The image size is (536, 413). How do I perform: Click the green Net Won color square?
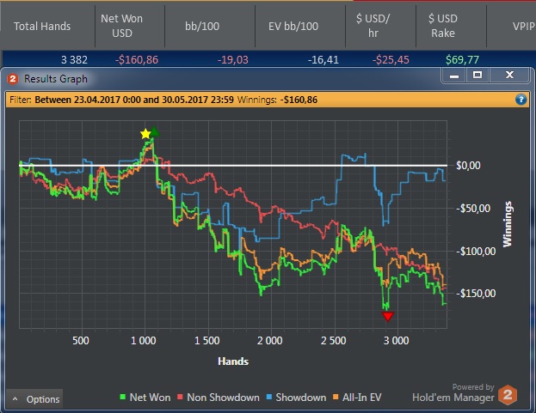123,397
